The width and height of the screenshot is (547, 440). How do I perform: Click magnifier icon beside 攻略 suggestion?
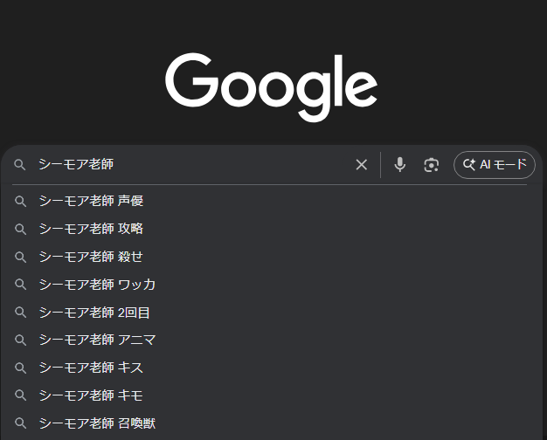pyautogui.click(x=20, y=229)
